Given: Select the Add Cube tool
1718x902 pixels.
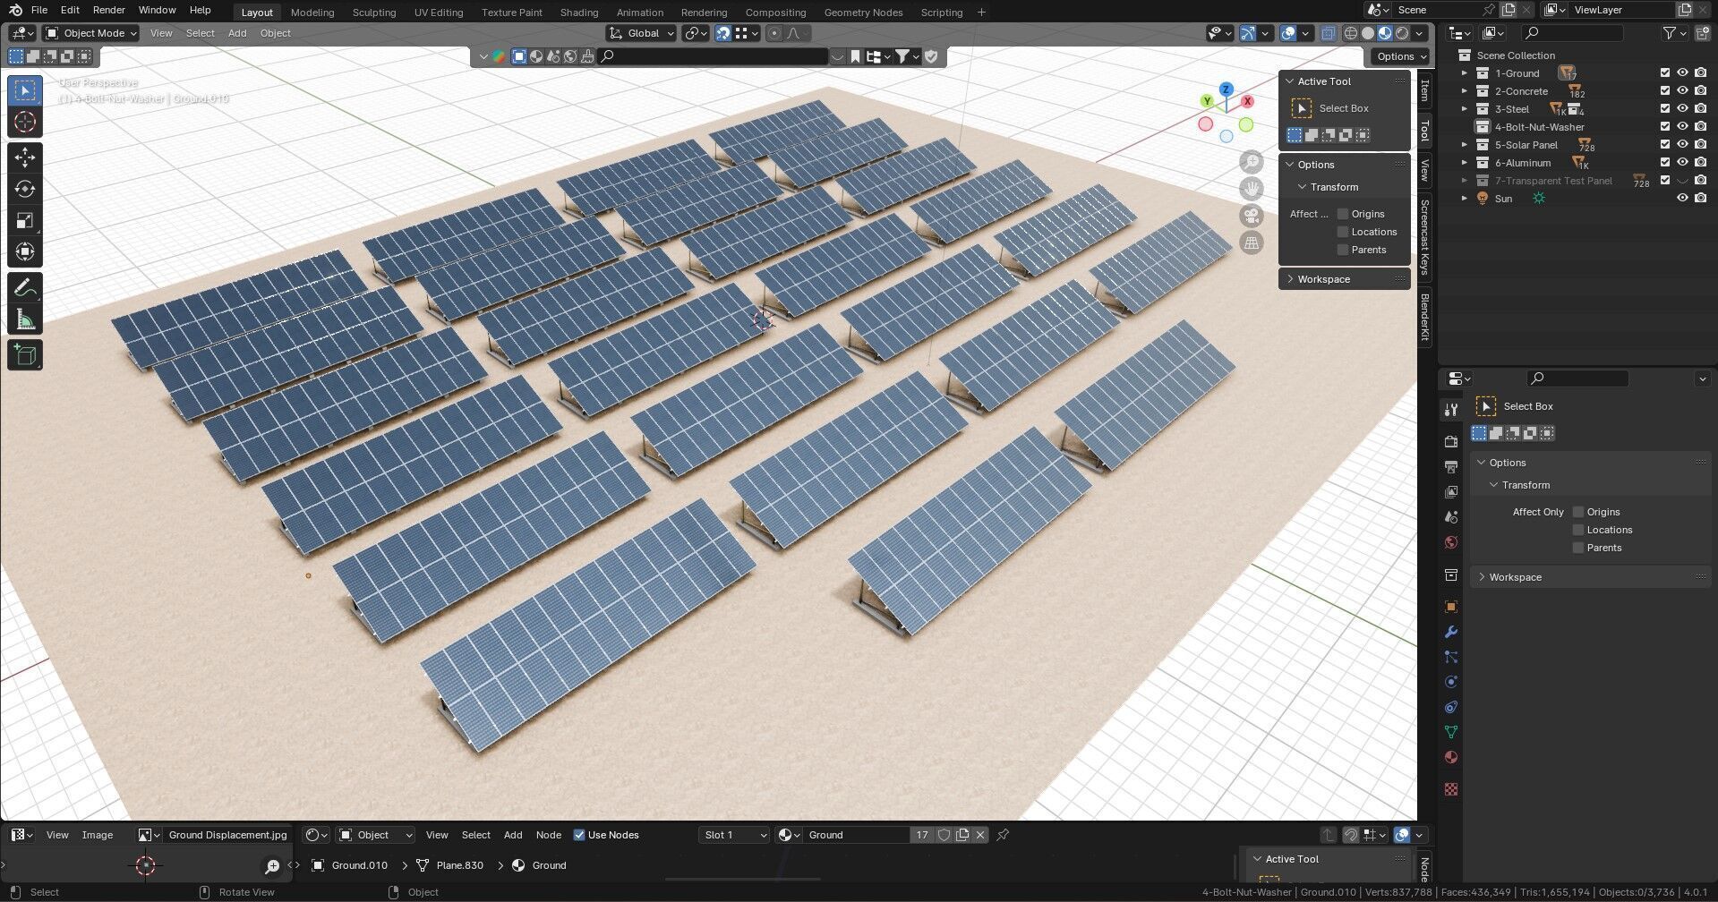Looking at the screenshot, I should click(x=25, y=355).
